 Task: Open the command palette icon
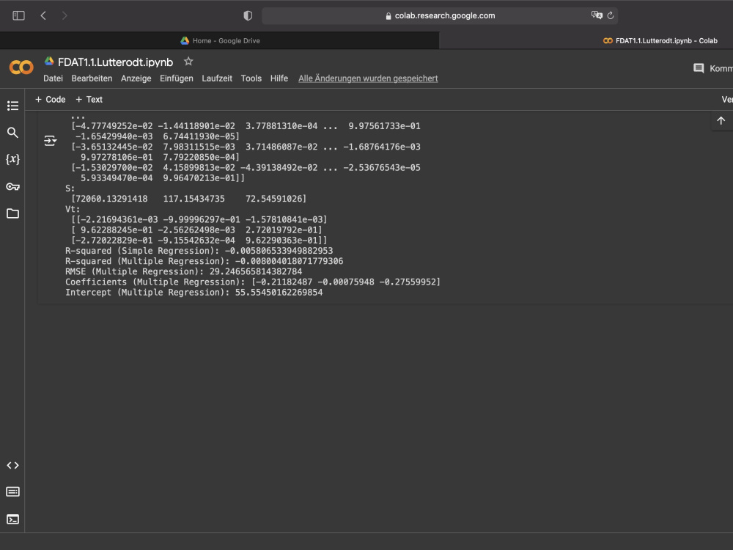point(12,491)
